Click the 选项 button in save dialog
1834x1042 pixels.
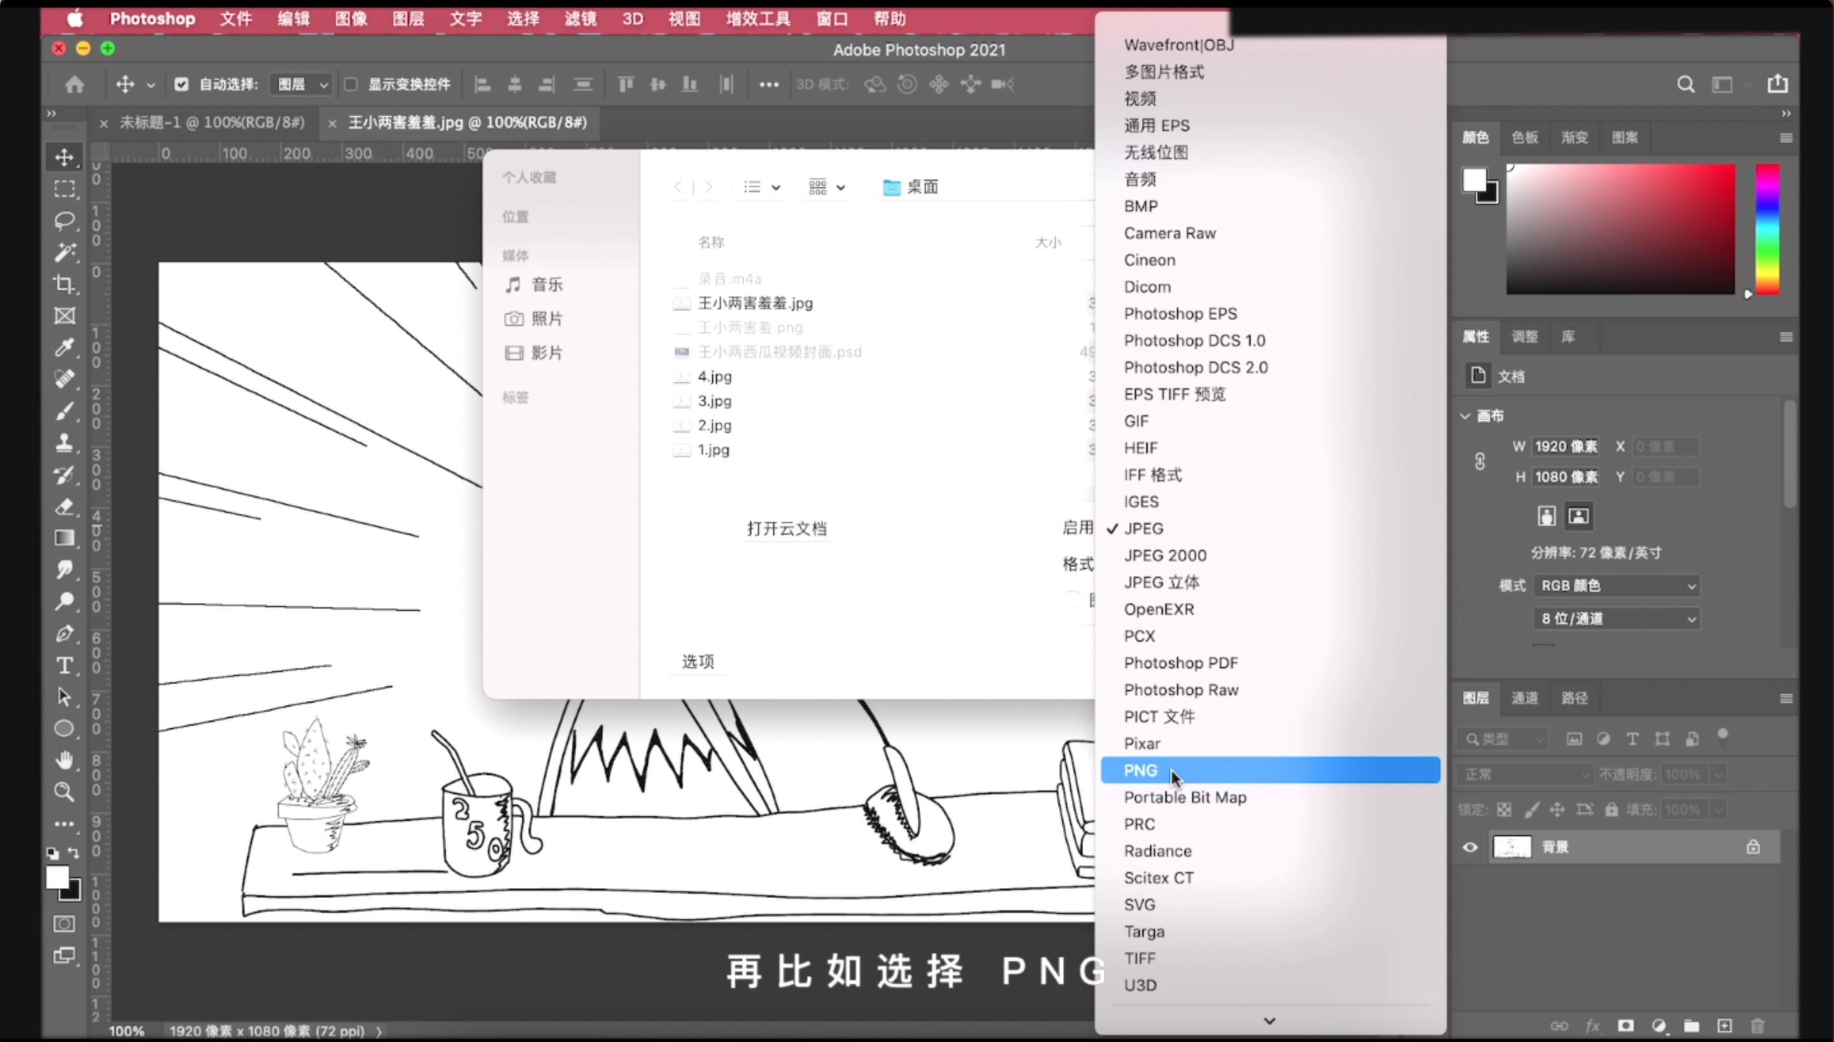tap(697, 662)
